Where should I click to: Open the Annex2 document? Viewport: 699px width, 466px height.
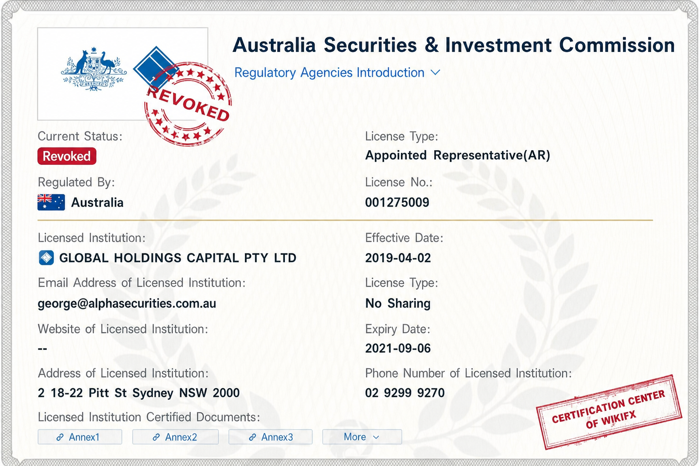coord(175,437)
